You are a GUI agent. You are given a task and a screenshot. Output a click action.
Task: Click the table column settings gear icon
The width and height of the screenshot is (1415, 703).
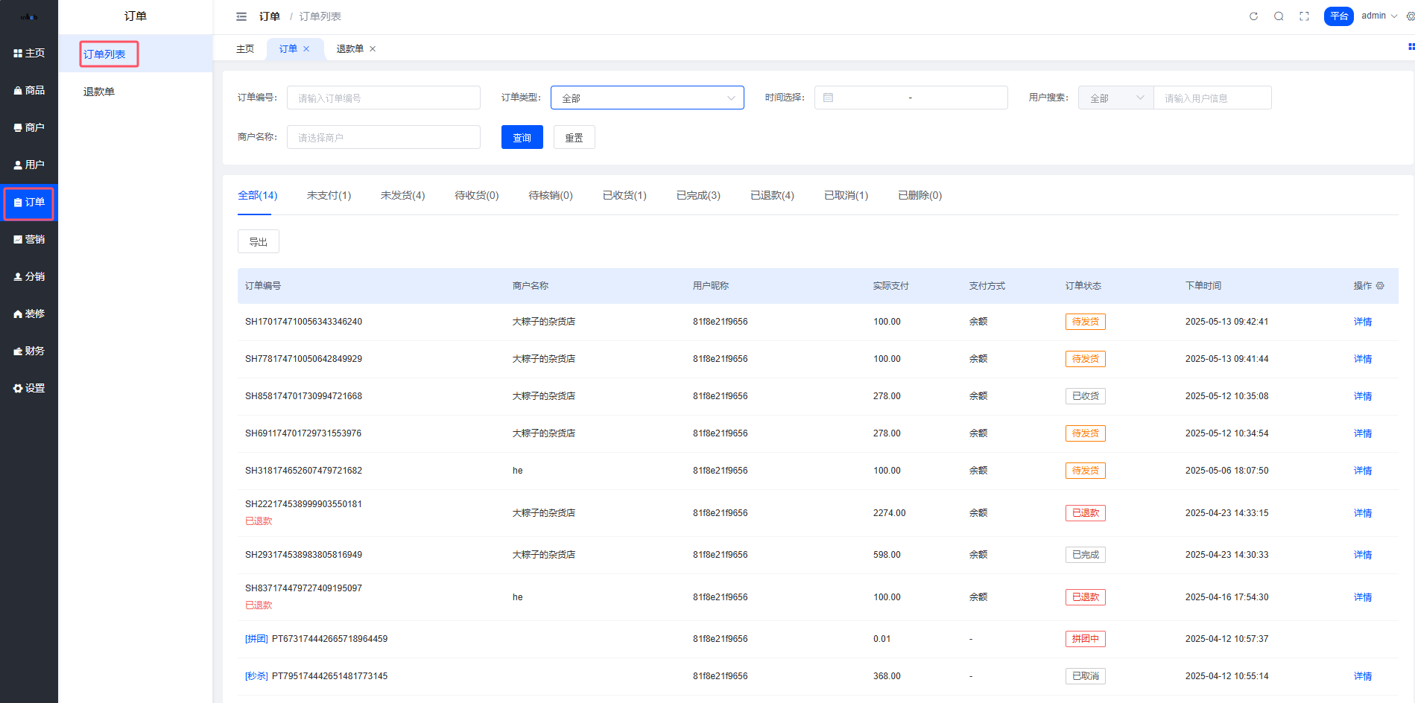point(1380,286)
